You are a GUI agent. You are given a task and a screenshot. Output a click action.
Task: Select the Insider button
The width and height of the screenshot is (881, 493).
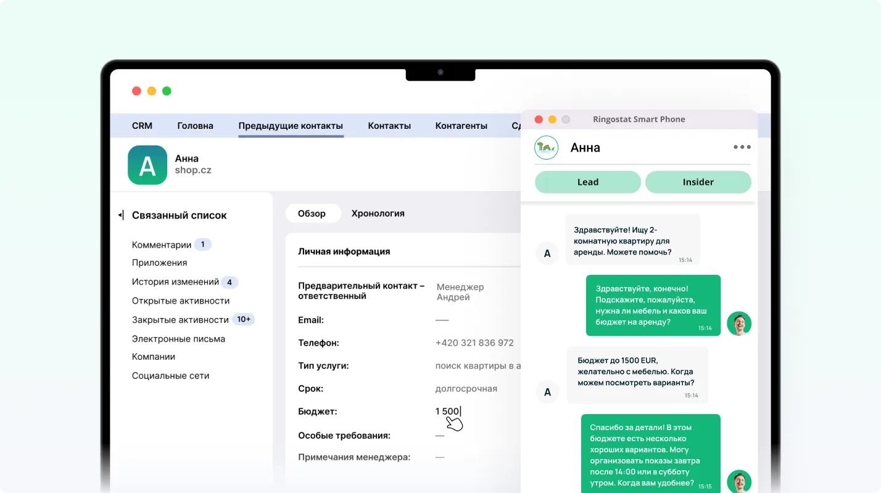click(698, 182)
